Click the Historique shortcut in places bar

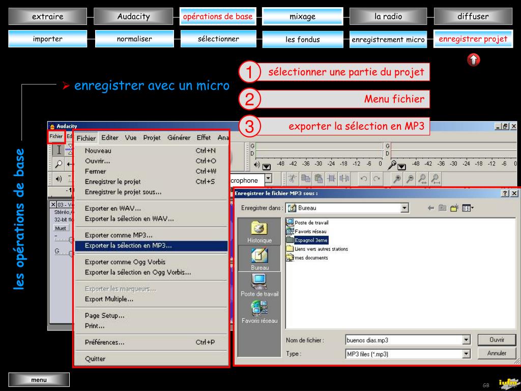click(x=259, y=232)
